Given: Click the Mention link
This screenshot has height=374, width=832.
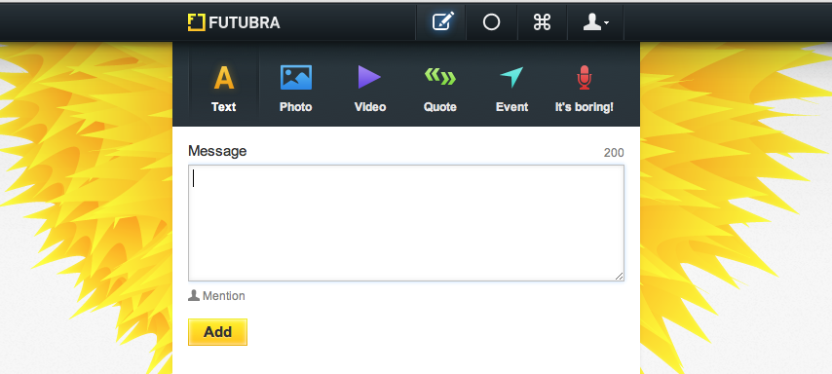Looking at the screenshot, I should [223, 296].
